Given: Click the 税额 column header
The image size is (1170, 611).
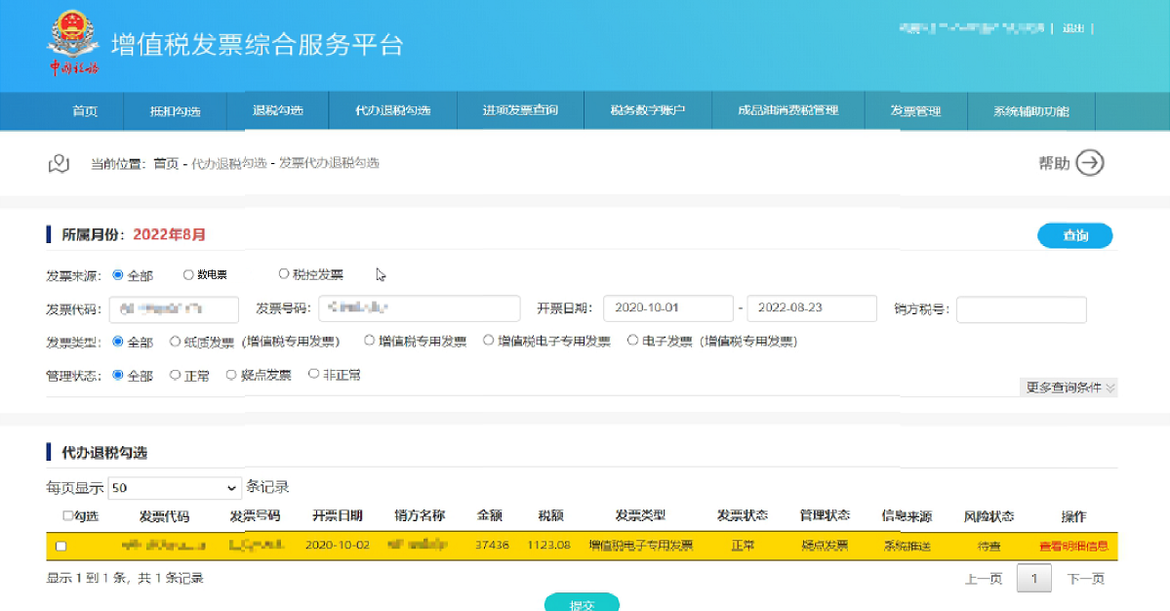Looking at the screenshot, I should click(550, 515).
